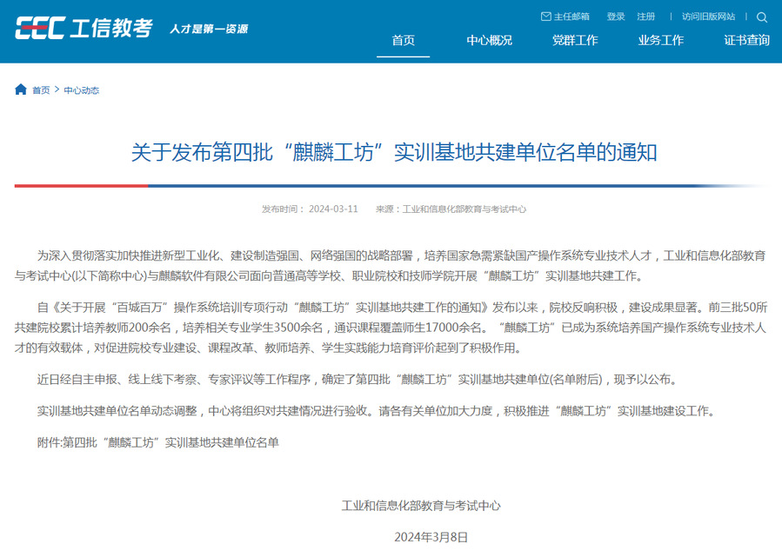Open the 业务工作 menu

pos(660,40)
